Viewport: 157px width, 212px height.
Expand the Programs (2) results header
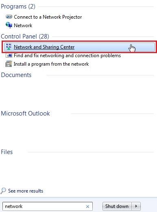[x=18, y=6]
